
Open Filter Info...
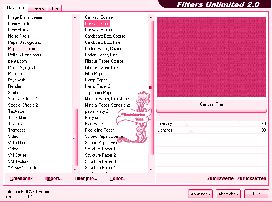coord(86,178)
